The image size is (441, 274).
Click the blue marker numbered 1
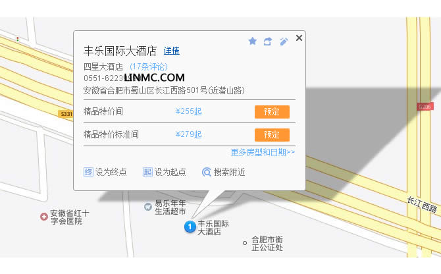[x=190, y=227]
